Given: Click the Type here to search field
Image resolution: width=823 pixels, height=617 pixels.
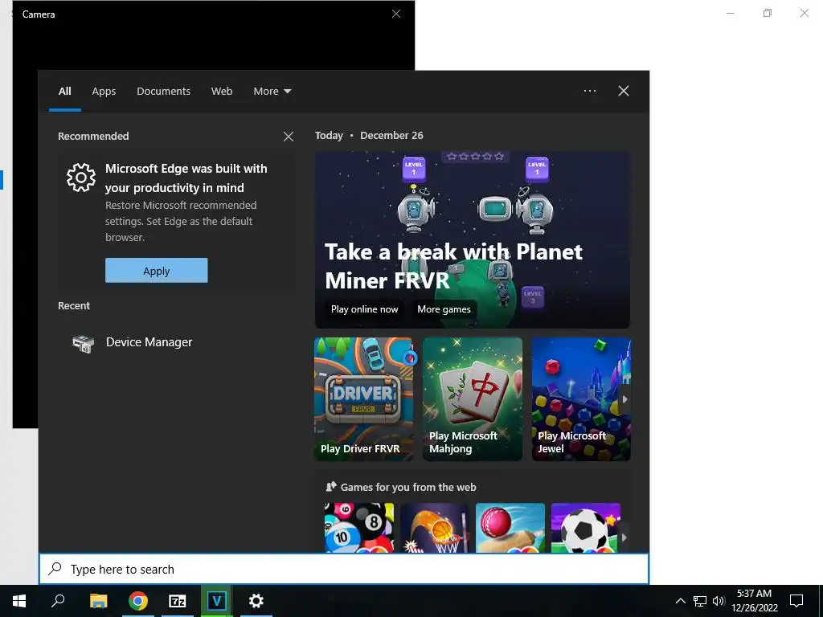Looking at the screenshot, I should [344, 569].
